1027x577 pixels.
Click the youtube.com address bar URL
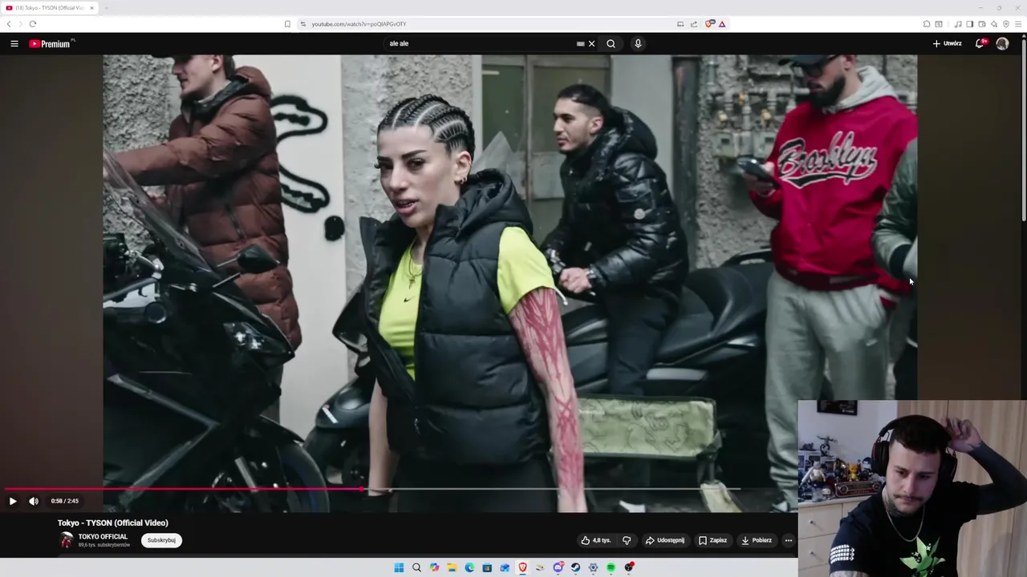[359, 24]
